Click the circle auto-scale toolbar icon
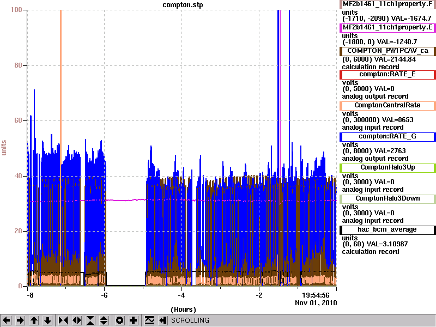Screen dimensions: 436x327 coord(120,320)
